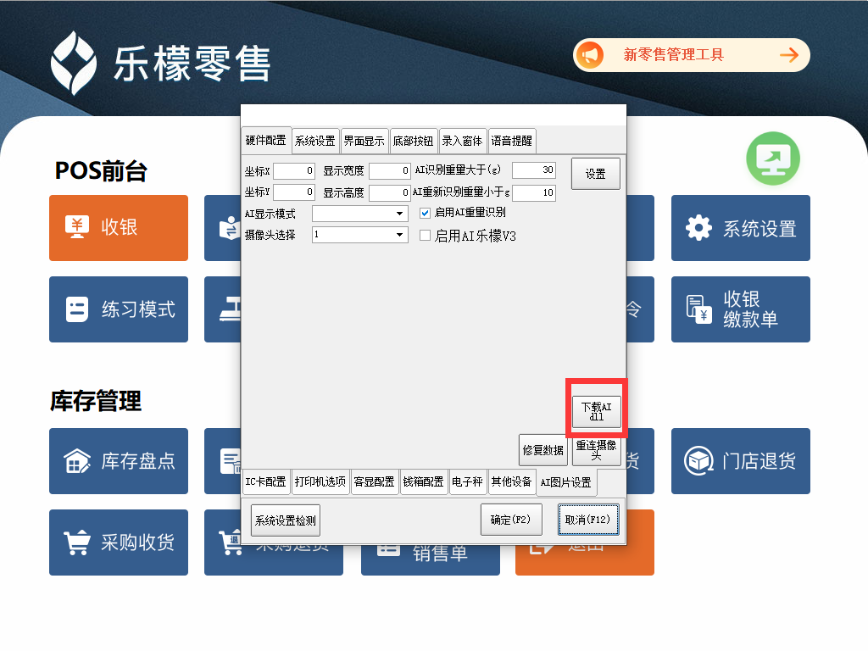868x651 pixels.
Task: Open the 其他设备 tab
Action: coord(511,481)
